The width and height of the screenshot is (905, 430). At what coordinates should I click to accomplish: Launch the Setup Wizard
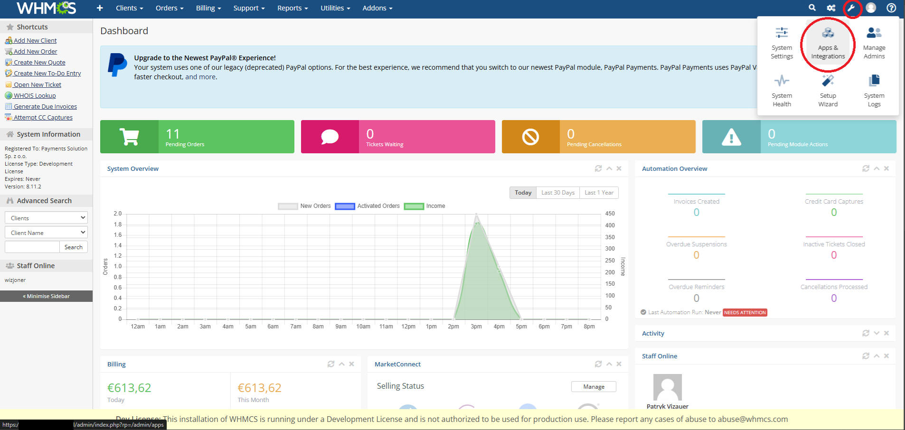[x=828, y=91]
